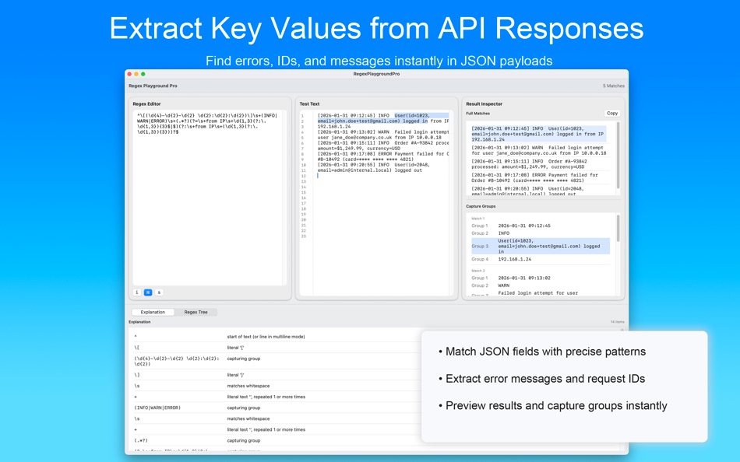Toggle the case-insensitive 'i' flag
The width and height of the screenshot is (740, 462).
click(x=137, y=292)
